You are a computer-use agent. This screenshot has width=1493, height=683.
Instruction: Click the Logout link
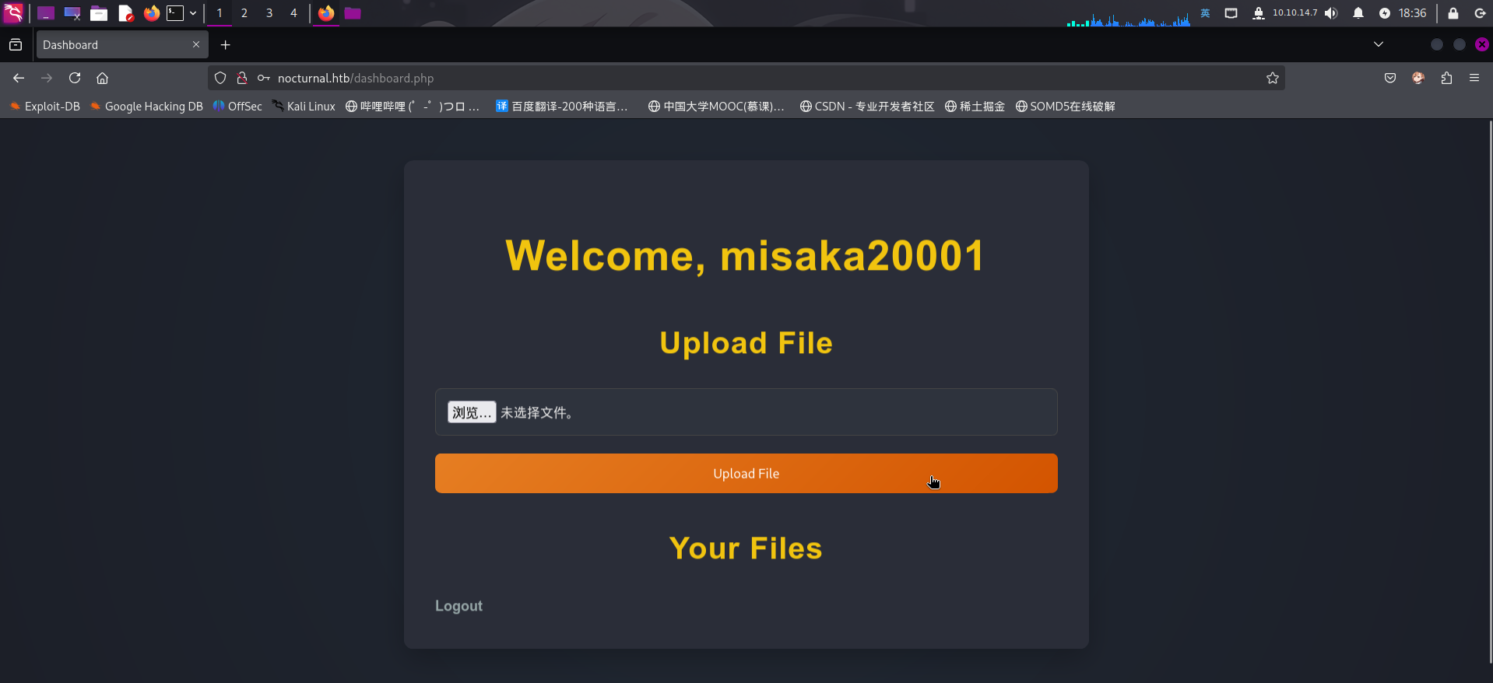[458, 606]
